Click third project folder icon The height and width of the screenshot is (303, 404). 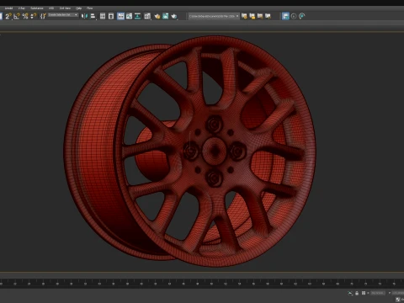260,16
